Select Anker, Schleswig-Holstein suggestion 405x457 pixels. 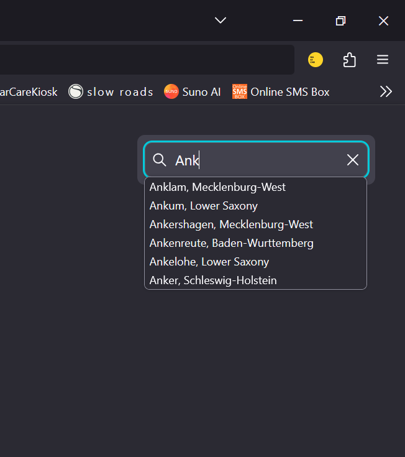[x=213, y=280]
